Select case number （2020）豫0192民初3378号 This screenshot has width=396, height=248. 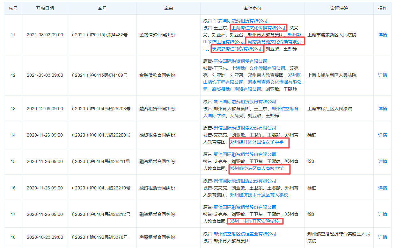pos(99,237)
